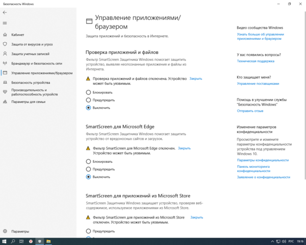Open Управление поставщиками link
Viewport: 306px width, 245px height.
[258, 83]
